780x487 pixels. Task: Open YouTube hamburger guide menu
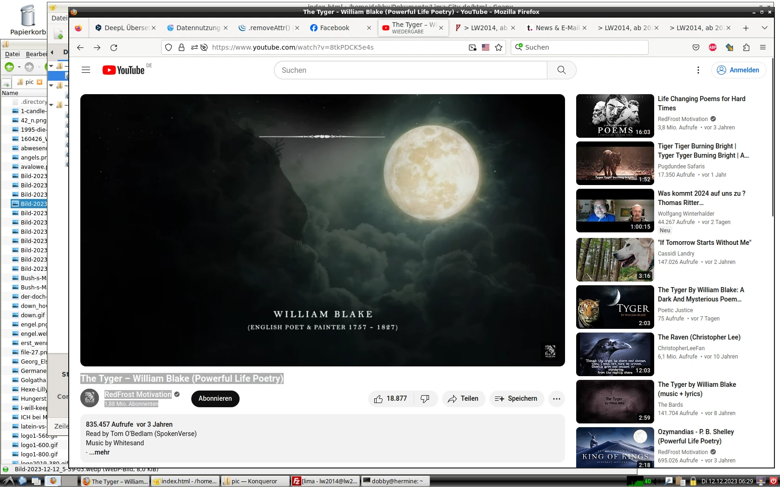coord(86,70)
